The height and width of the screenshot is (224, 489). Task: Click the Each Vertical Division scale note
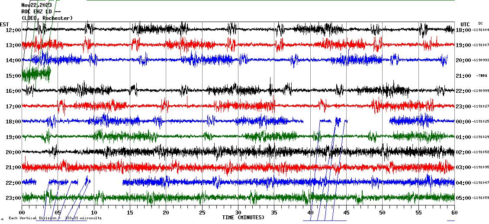(x=55, y=218)
